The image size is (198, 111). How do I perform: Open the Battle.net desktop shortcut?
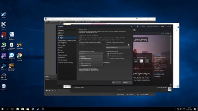point(4,67)
